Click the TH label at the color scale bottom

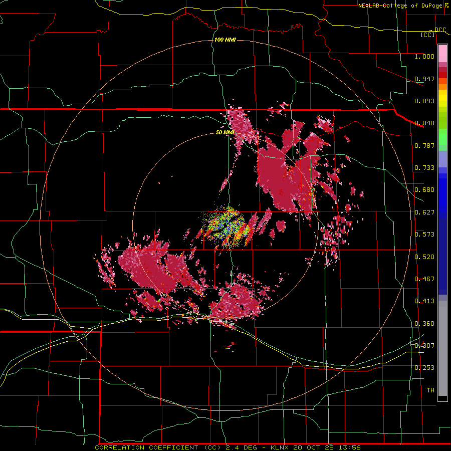tap(430, 390)
